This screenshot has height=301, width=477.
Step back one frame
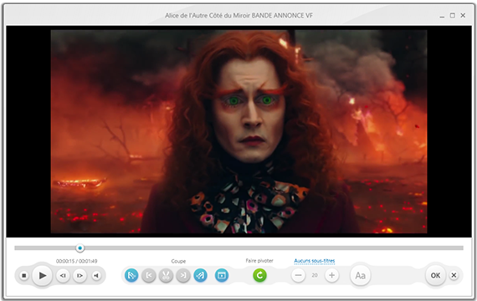coord(63,276)
